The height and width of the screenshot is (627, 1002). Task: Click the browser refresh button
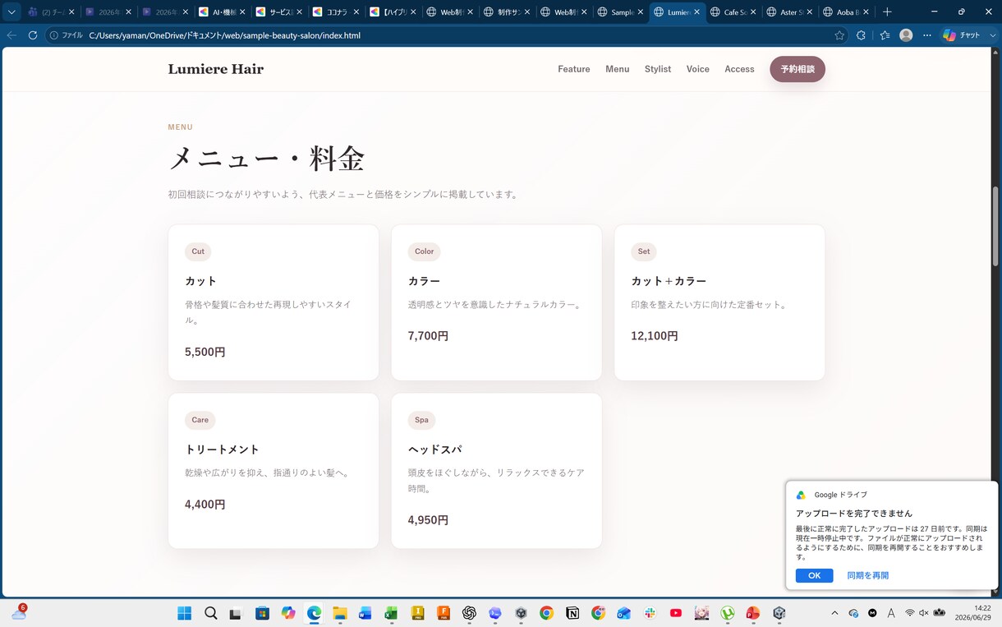tap(33, 35)
